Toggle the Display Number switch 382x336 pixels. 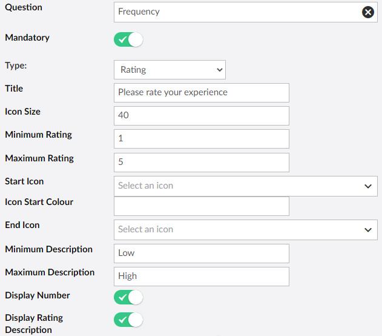point(128,297)
